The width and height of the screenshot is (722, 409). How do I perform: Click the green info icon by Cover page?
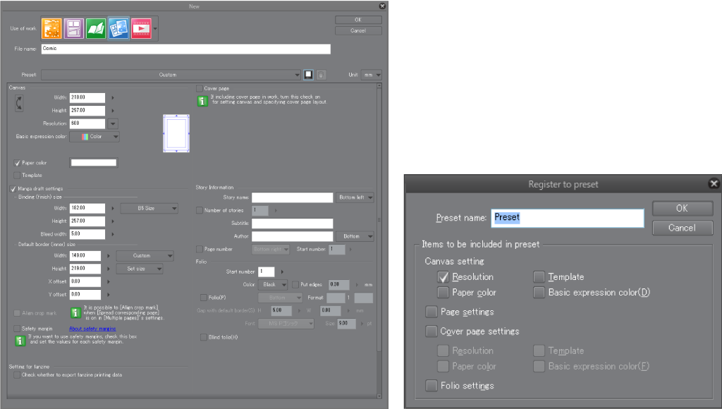(x=202, y=101)
